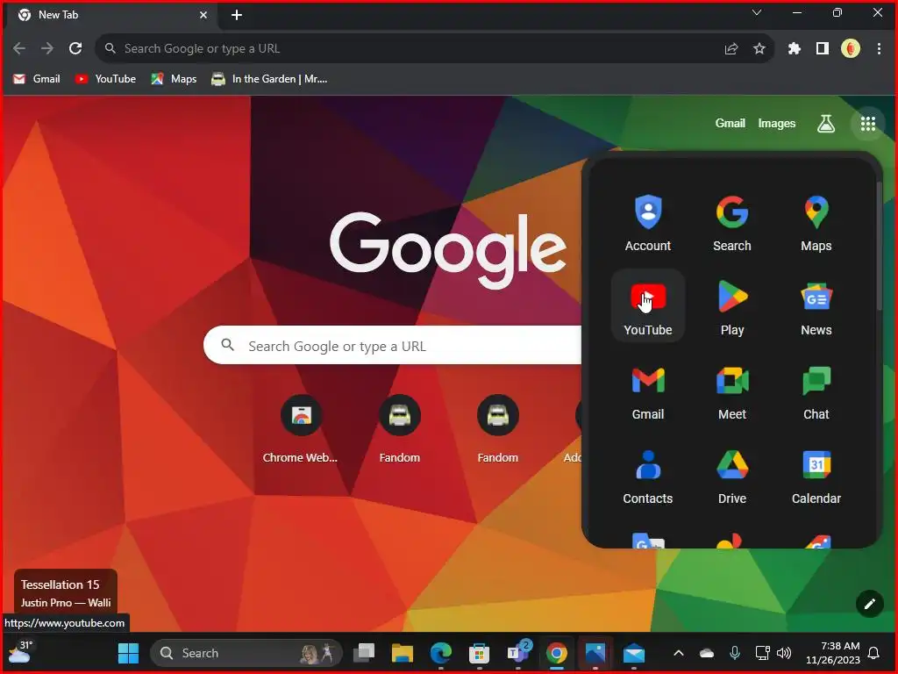Open Gmail from the apps grid
The width and height of the screenshot is (898, 674).
tap(648, 391)
